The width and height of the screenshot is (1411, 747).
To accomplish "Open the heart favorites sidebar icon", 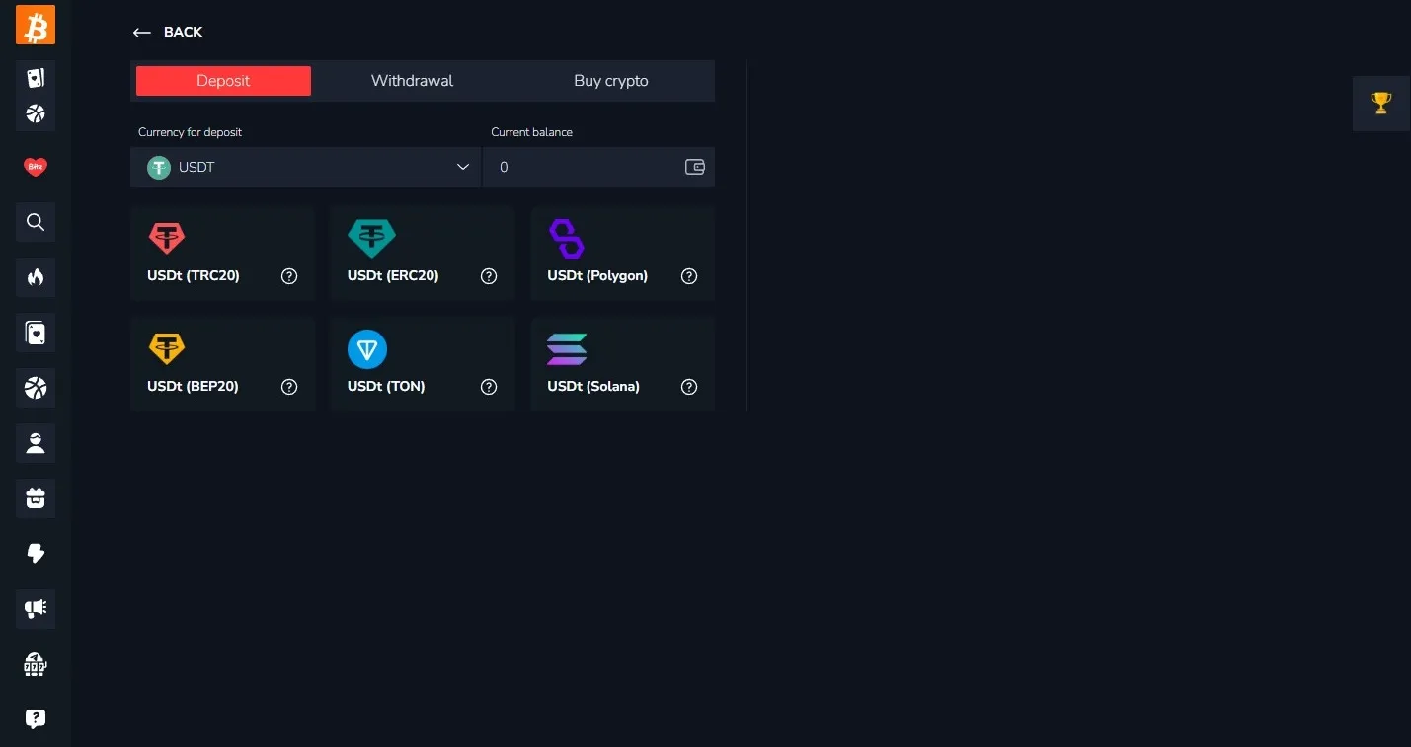I will coord(36,167).
